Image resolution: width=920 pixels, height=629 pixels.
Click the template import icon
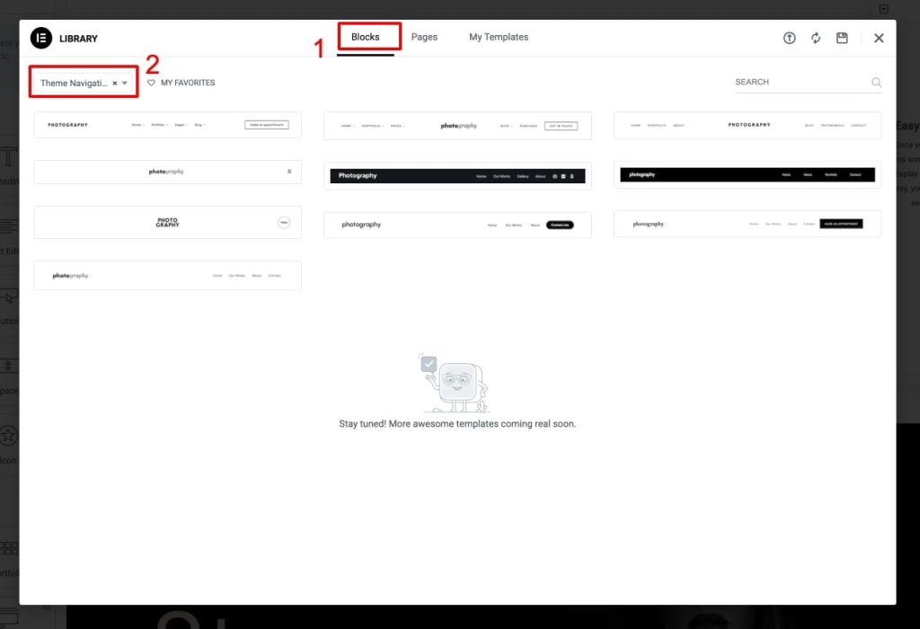click(789, 38)
